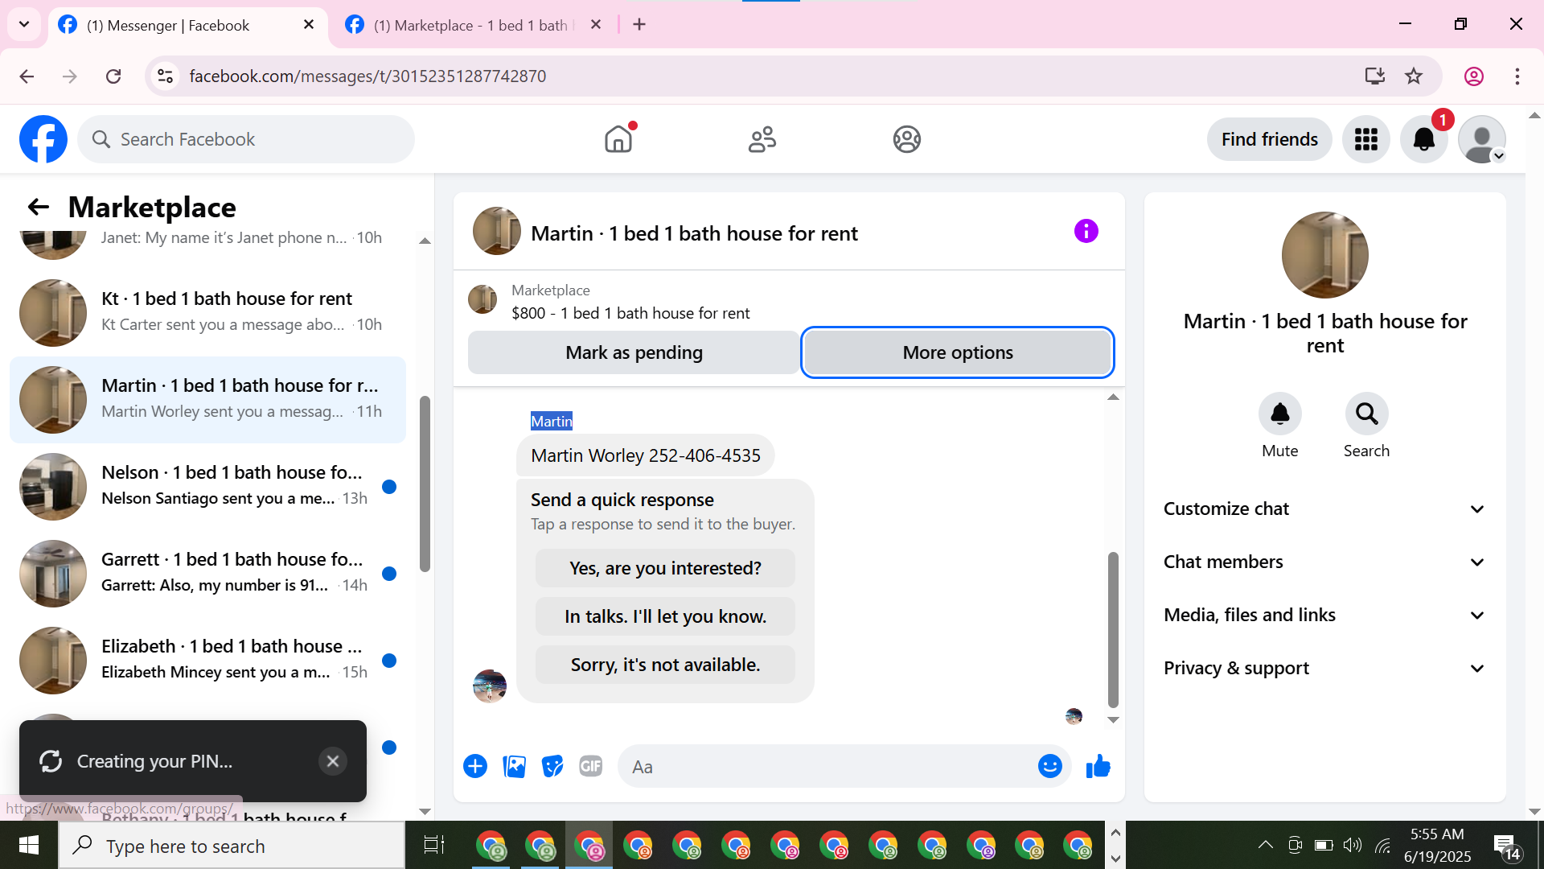Image resolution: width=1544 pixels, height=869 pixels.
Task: Open the emoji picker in message box
Action: (1049, 766)
